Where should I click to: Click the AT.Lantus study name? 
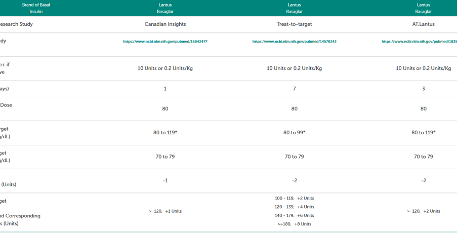point(423,24)
